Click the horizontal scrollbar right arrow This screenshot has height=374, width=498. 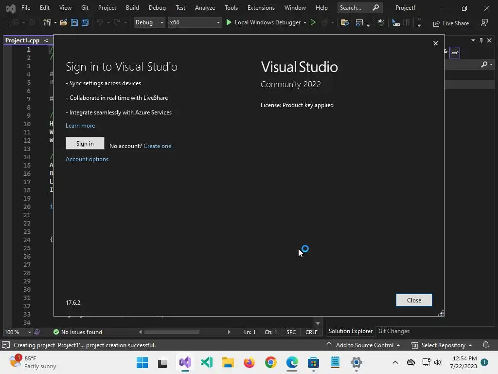pyautogui.click(x=229, y=332)
